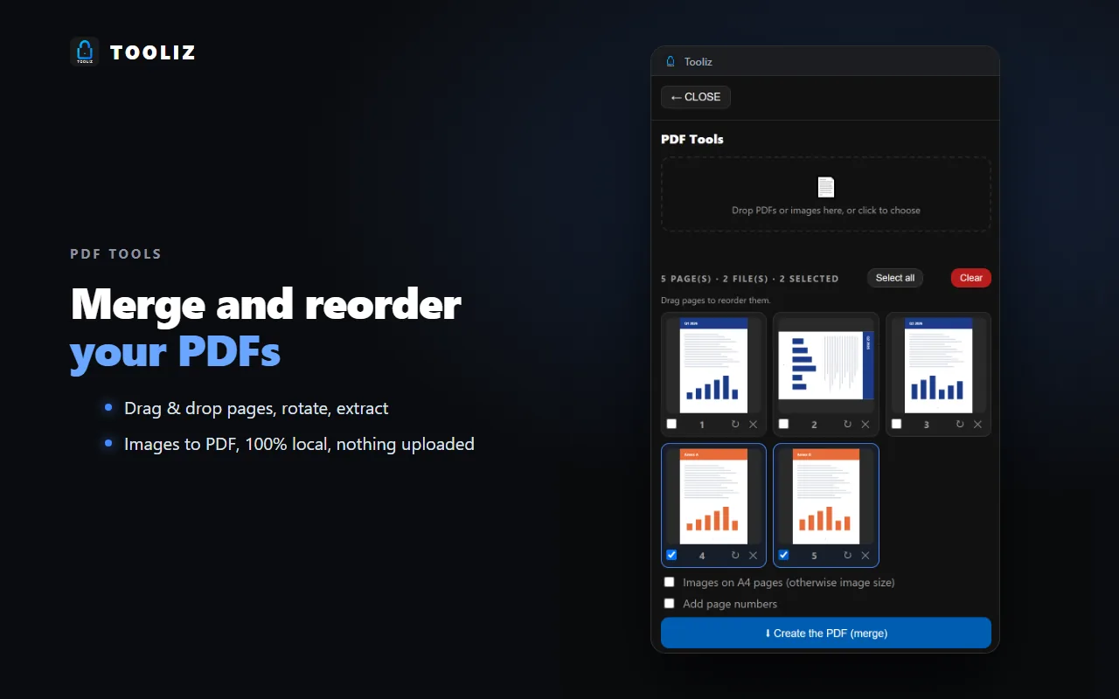Viewport: 1119px width, 699px height.
Task: Click the CLOSE back button
Action: click(696, 97)
